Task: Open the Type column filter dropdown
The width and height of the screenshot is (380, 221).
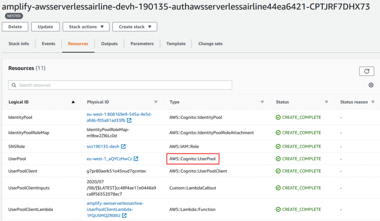Action: (262, 102)
